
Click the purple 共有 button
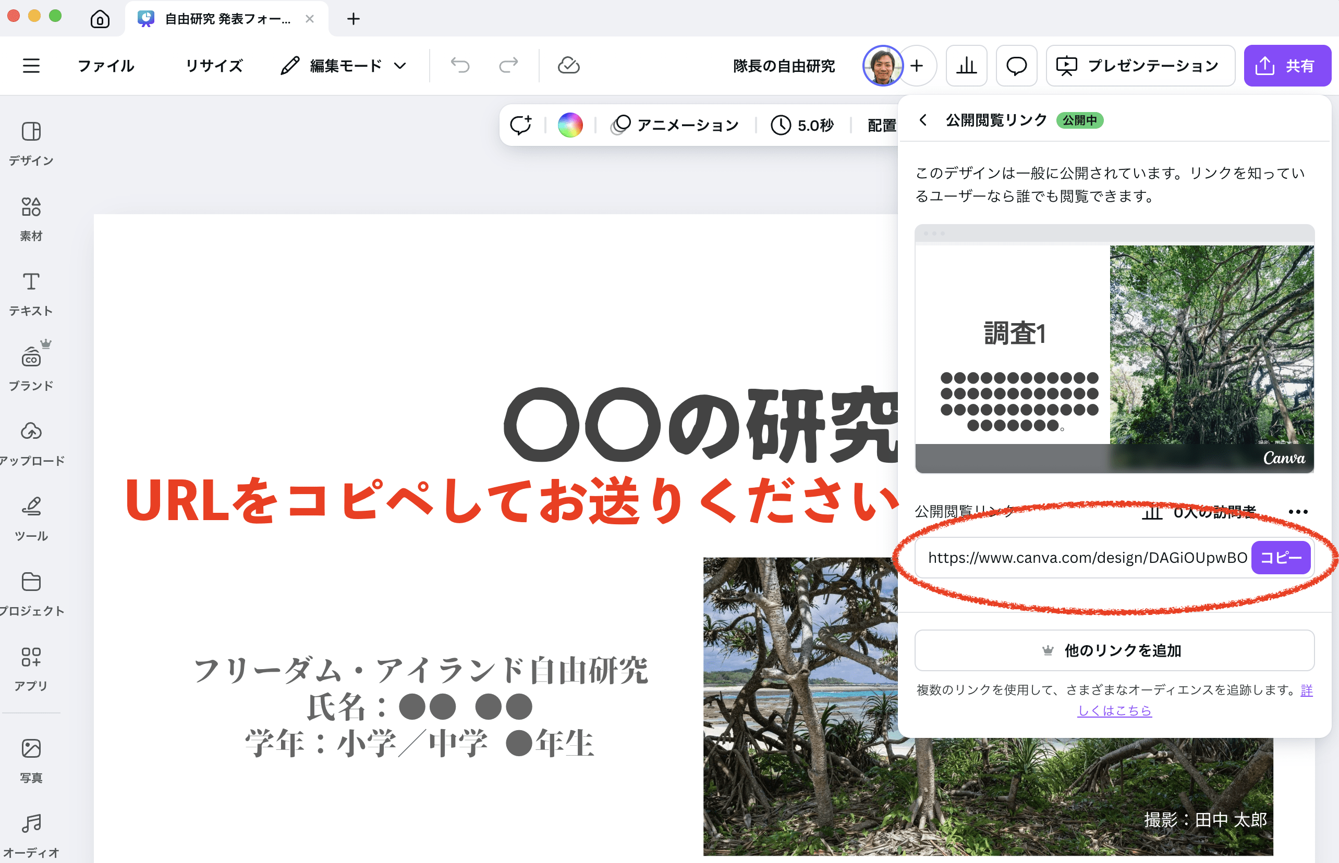pos(1287,66)
